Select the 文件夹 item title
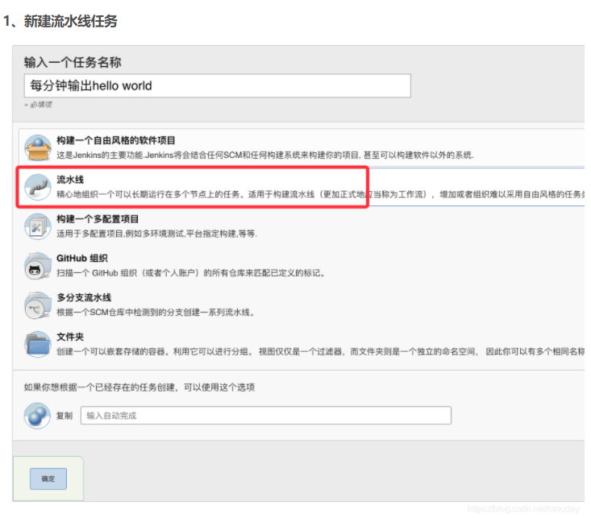Screen dimensions: 591x518 coord(70,337)
